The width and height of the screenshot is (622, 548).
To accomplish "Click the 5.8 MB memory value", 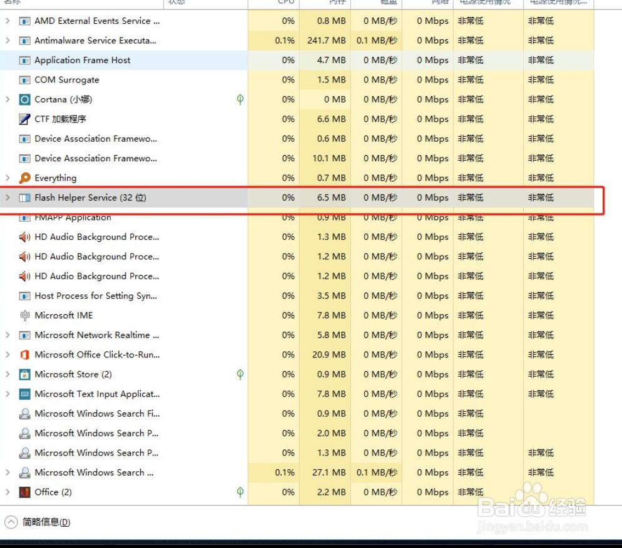I will point(331,335).
